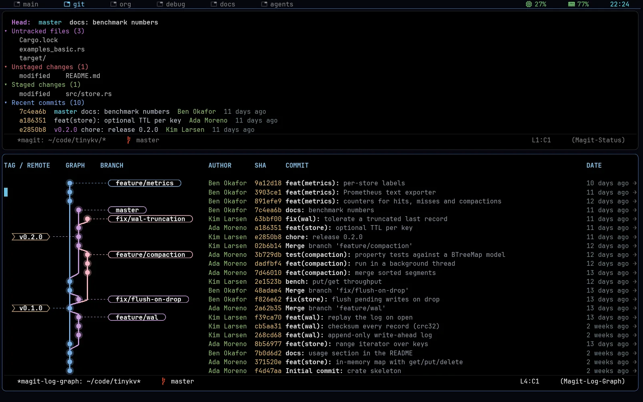Select examples_basic.rs untracked file
Image resolution: width=643 pixels, height=402 pixels.
[x=52, y=49]
